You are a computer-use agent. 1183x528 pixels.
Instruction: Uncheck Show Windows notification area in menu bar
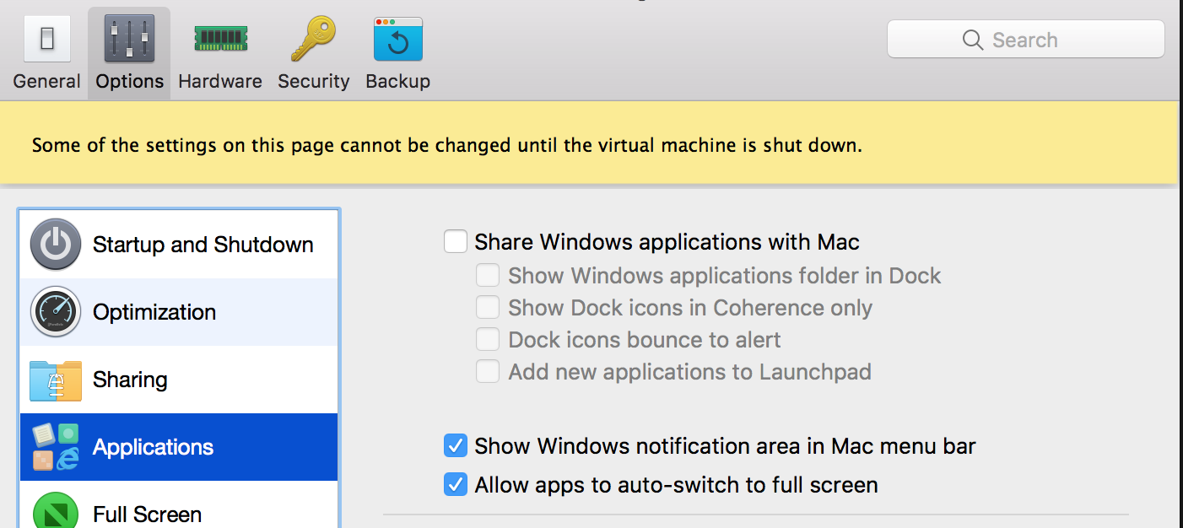click(456, 445)
